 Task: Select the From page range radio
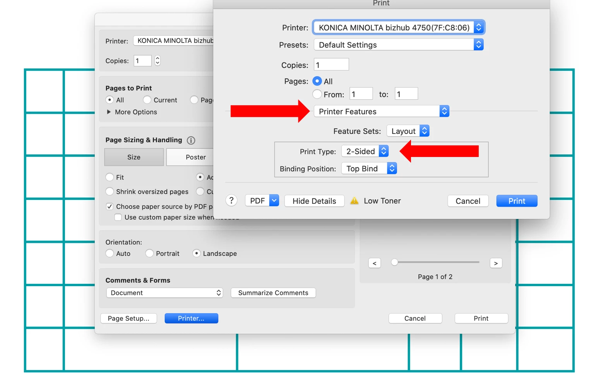coord(317,94)
